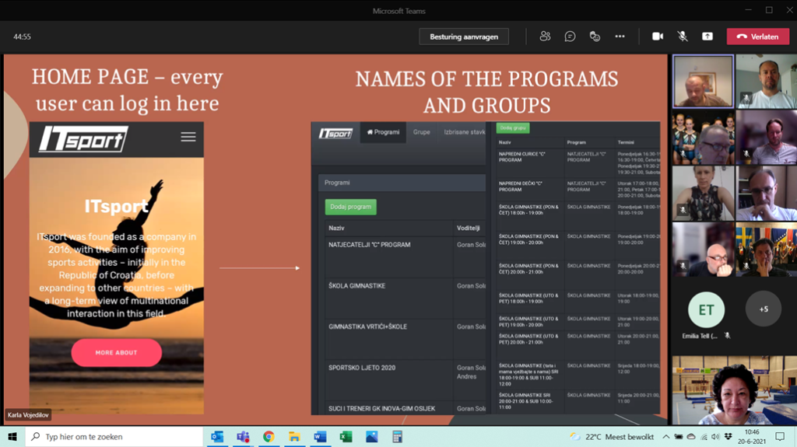Select participant tile with Swedish flag background
The height and width of the screenshot is (447, 797).
[x=766, y=250]
